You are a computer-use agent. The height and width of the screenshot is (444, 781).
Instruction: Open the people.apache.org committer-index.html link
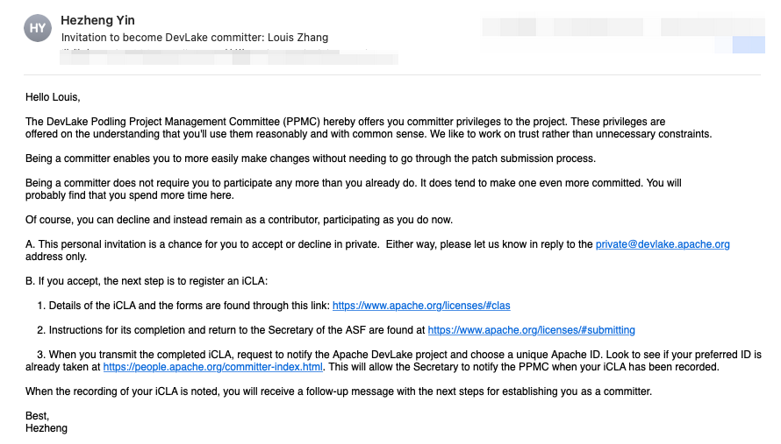(213, 367)
